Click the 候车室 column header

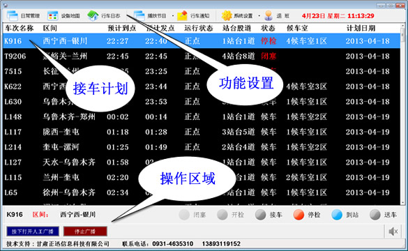pyautogui.click(x=297, y=28)
